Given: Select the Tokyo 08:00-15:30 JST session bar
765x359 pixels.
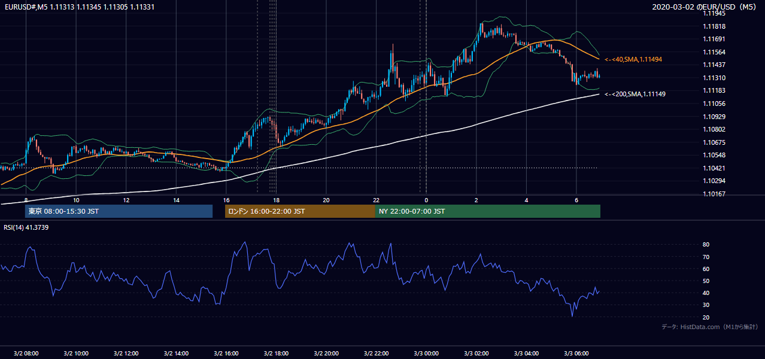Looking at the screenshot, I should click(x=119, y=211).
